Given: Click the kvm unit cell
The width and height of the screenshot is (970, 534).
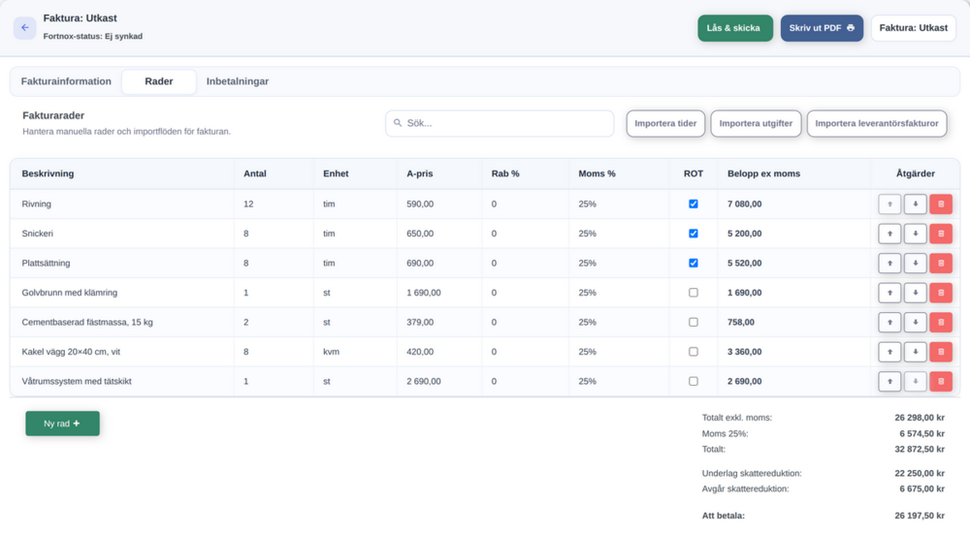Looking at the screenshot, I should coord(355,352).
